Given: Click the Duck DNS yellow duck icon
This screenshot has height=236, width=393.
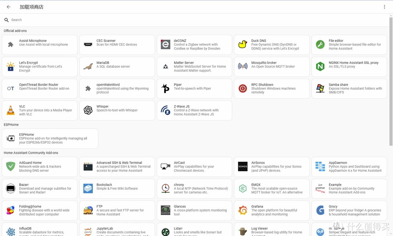Looking at the screenshot, I should (243, 44).
